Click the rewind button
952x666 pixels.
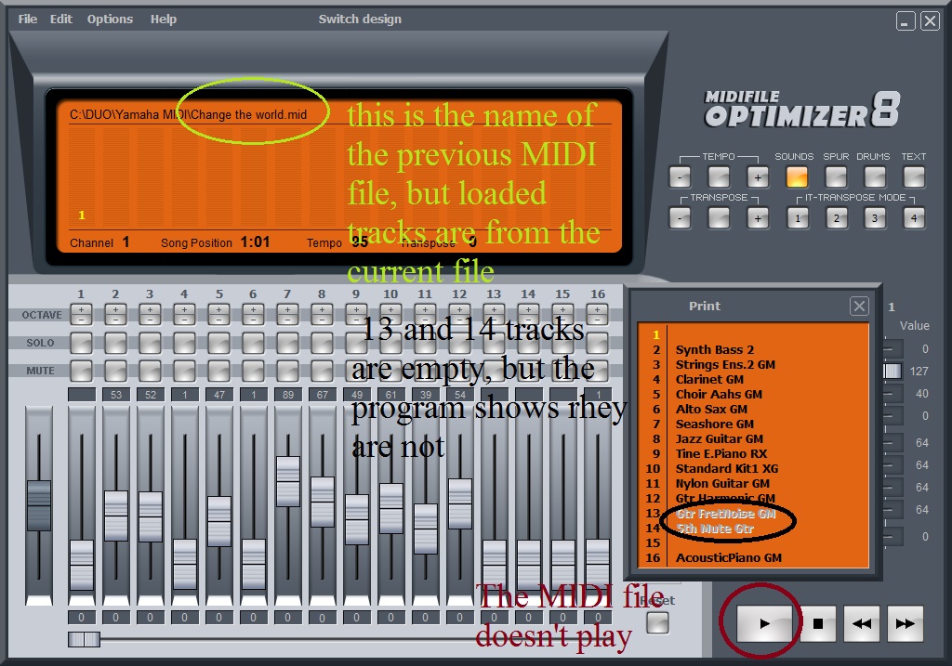pyautogui.click(x=862, y=623)
